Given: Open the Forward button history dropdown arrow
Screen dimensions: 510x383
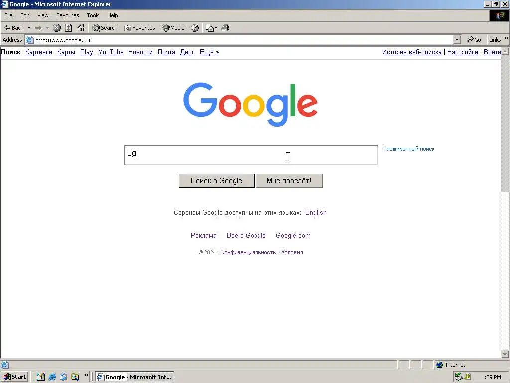Looking at the screenshot, I should pos(47,28).
